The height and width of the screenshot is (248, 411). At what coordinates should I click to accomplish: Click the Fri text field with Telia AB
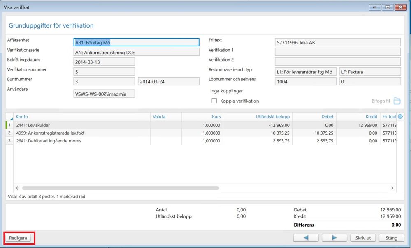(x=337, y=42)
